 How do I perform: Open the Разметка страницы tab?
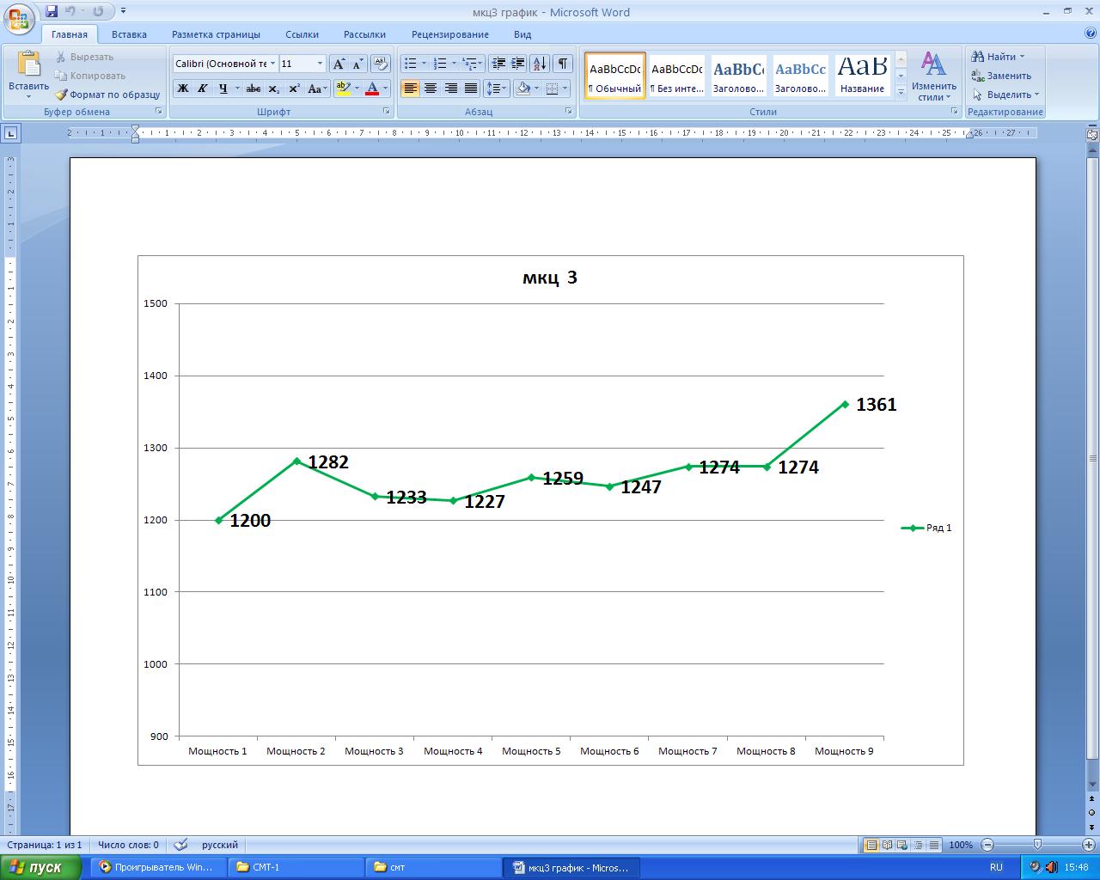(x=216, y=34)
